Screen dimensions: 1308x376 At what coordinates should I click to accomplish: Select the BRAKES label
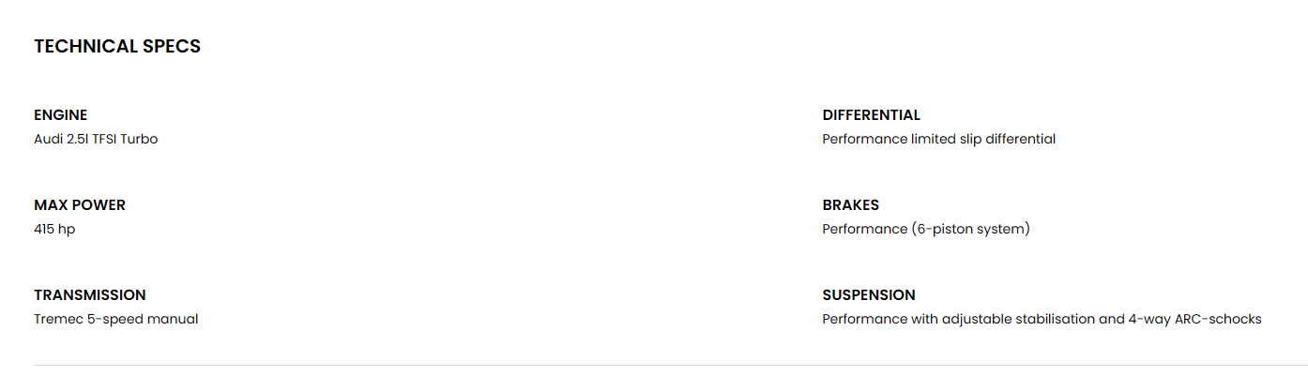click(x=851, y=205)
